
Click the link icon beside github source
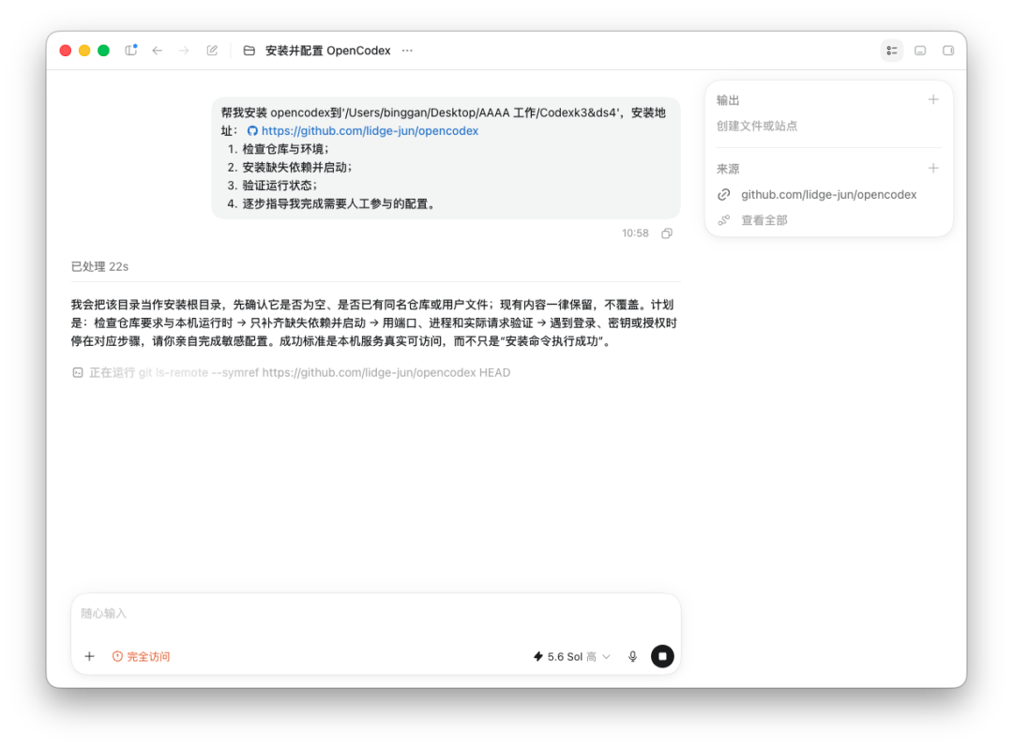[x=723, y=194]
